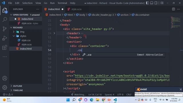Select index.html in Open Editors list
Screen dimensions: 183x103
click(25, 19)
